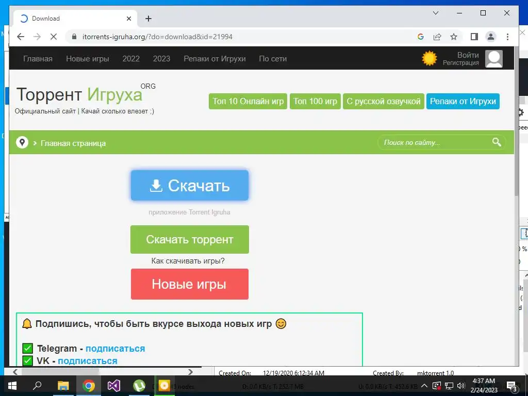This screenshot has height=396, width=528.
Task: Open Топ 10 Онлайн игр button
Action: 248,101
